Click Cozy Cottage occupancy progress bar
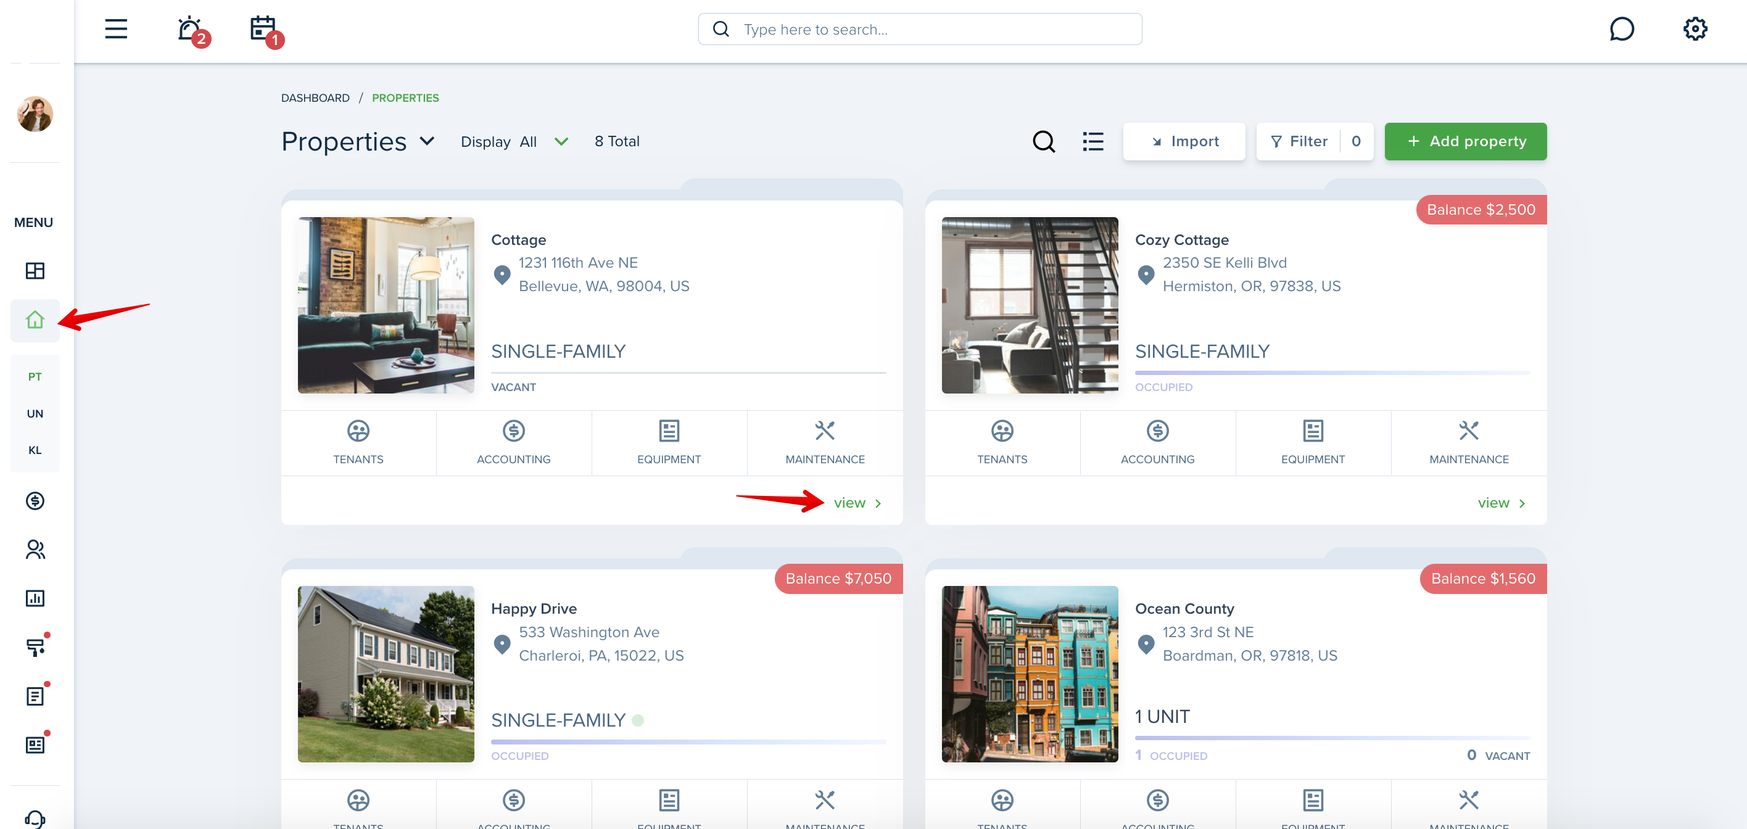Screen dimensions: 1747x829 tap(1332, 373)
